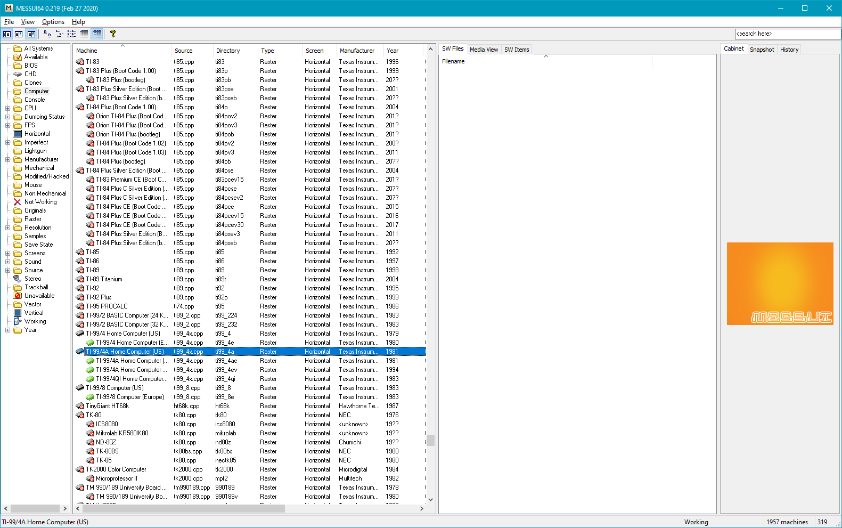Expand the Dumping Status tree node
This screenshot has width=842, height=528.
8,117
